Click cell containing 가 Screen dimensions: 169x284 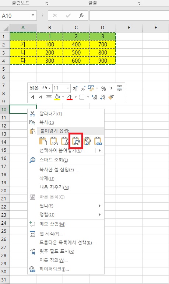pyautogui.click(x=23, y=44)
